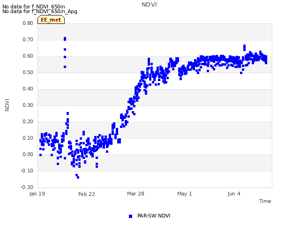The width and height of the screenshot is (300, 225).
Task: Click the Feb 22 x-axis tick label
Action: 86,194
